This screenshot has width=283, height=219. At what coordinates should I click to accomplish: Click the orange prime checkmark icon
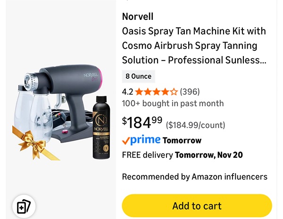coord(126,141)
